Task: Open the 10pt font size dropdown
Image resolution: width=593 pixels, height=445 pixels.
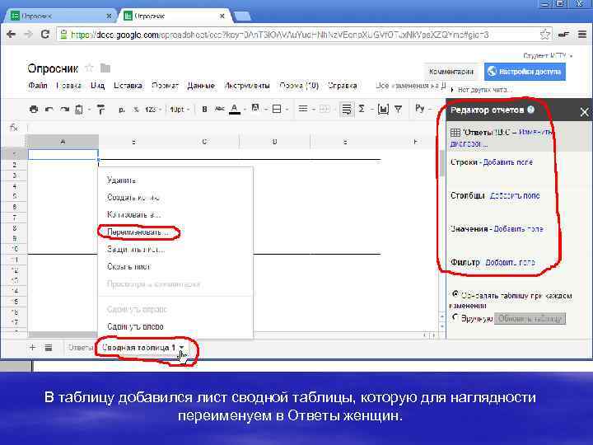Action: point(179,110)
